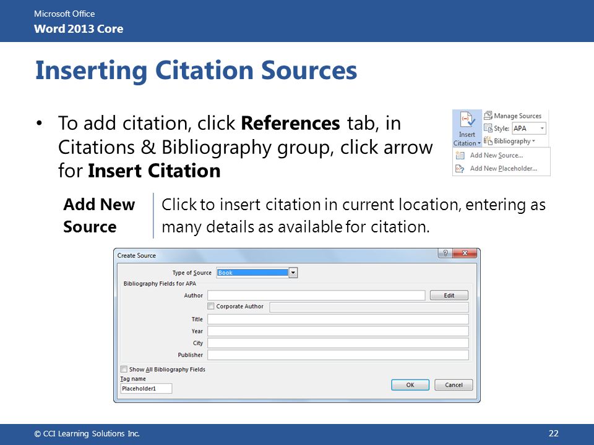Click the help question mark in Create Source
The width and height of the screenshot is (594, 445).
click(445, 253)
